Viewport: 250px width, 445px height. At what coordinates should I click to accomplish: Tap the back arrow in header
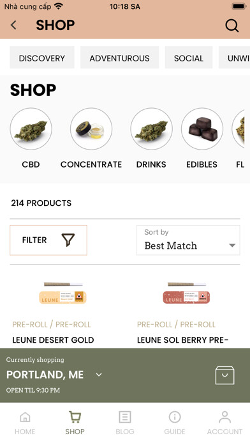click(x=13, y=25)
